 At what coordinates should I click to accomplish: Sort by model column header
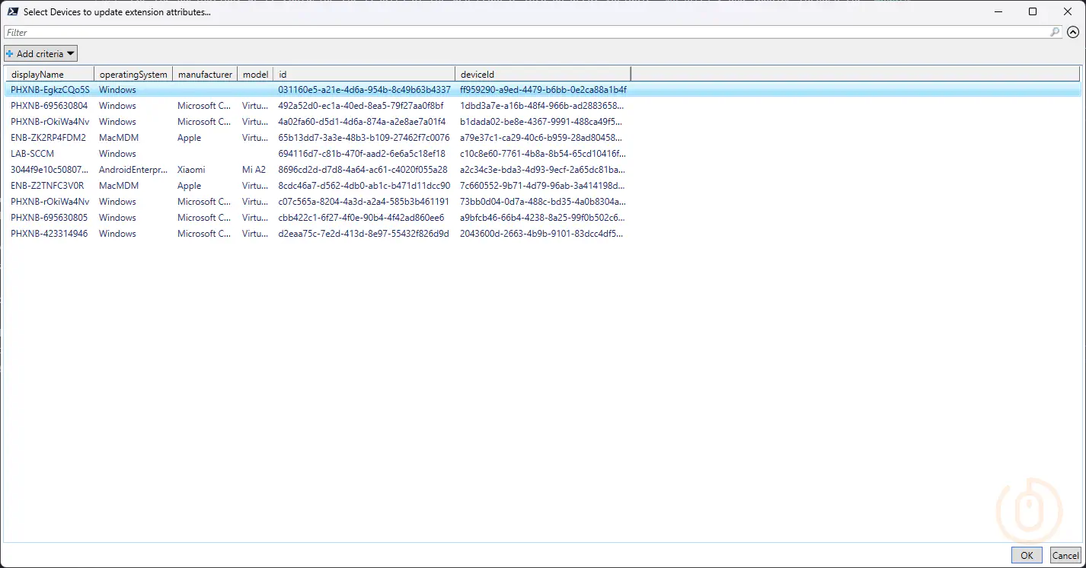click(x=255, y=74)
